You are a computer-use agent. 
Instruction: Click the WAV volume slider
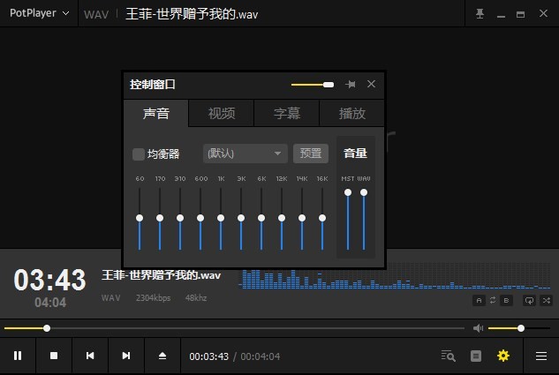pos(364,219)
